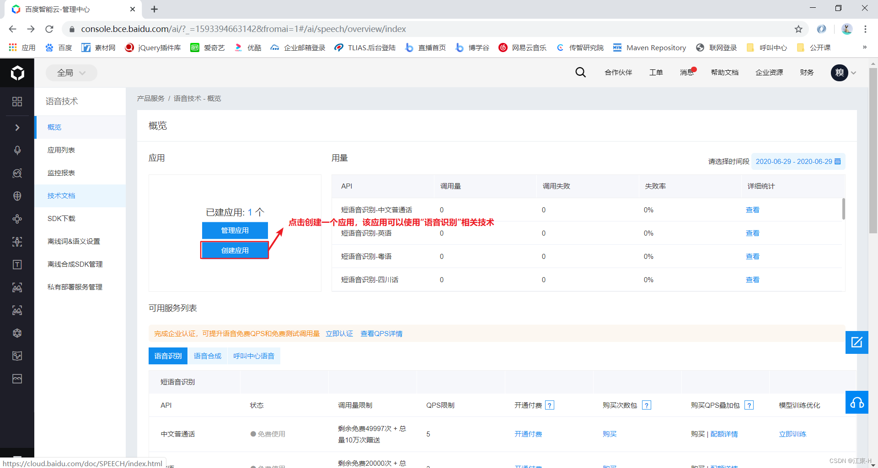Screen dimensions: 878x468
Task: Open the date range picker
Action: [798, 162]
